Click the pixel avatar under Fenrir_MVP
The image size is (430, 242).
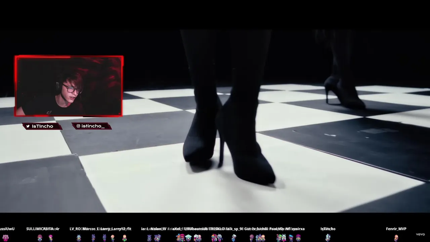[x=396, y=238]
